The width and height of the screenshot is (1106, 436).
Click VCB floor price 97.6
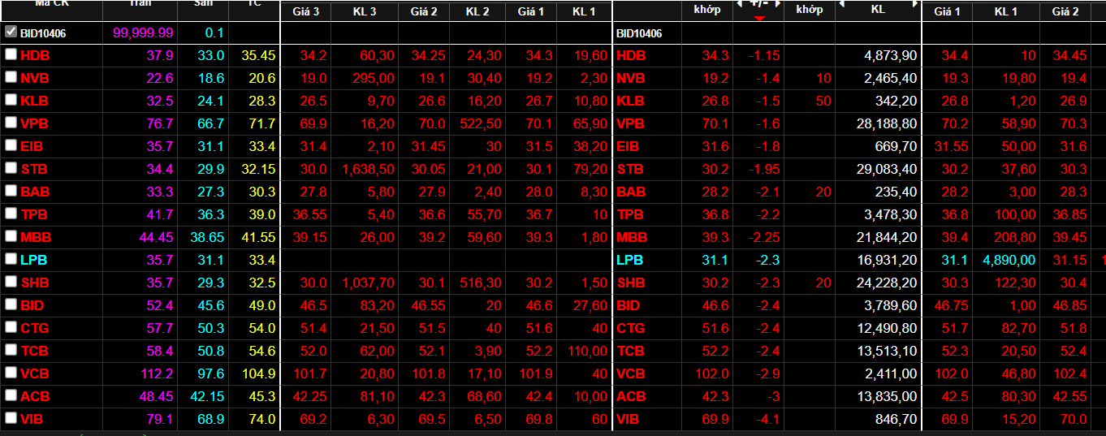coord(211,373)
